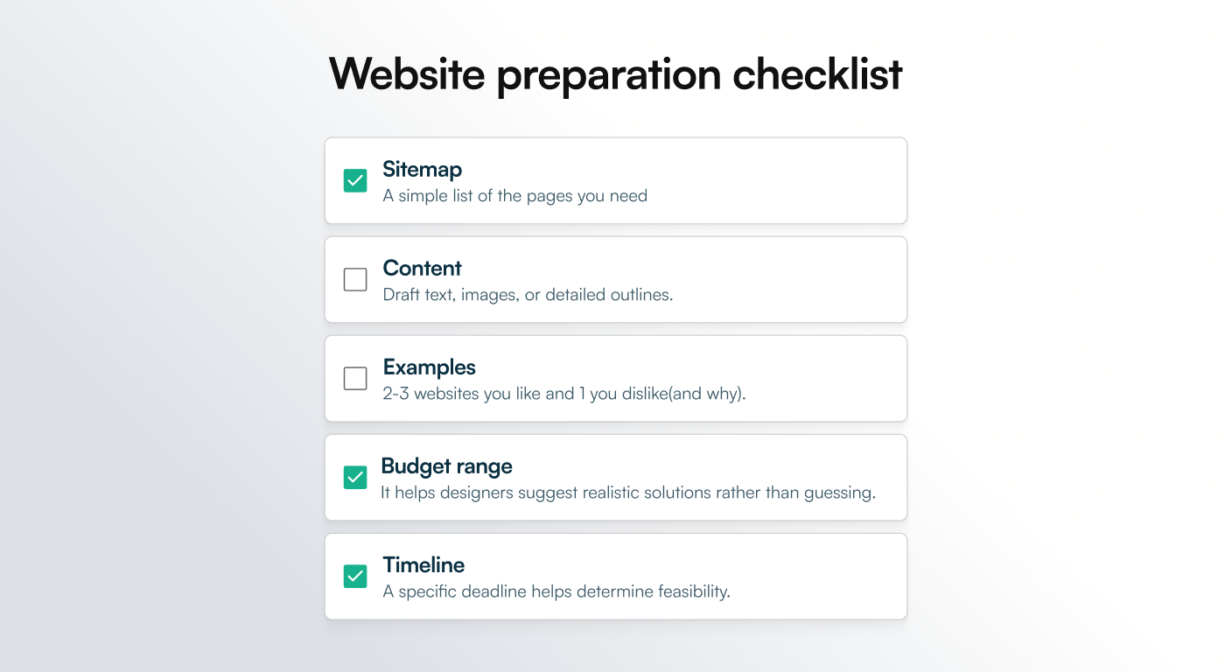Click the Sitemap description about pages needed
Screen dimensions: 1232x672
coord(514,196)
